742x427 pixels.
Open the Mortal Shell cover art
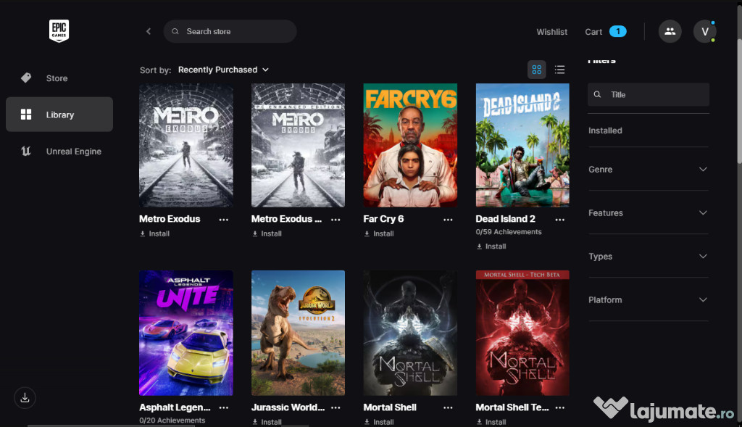[x=410, y=333]
